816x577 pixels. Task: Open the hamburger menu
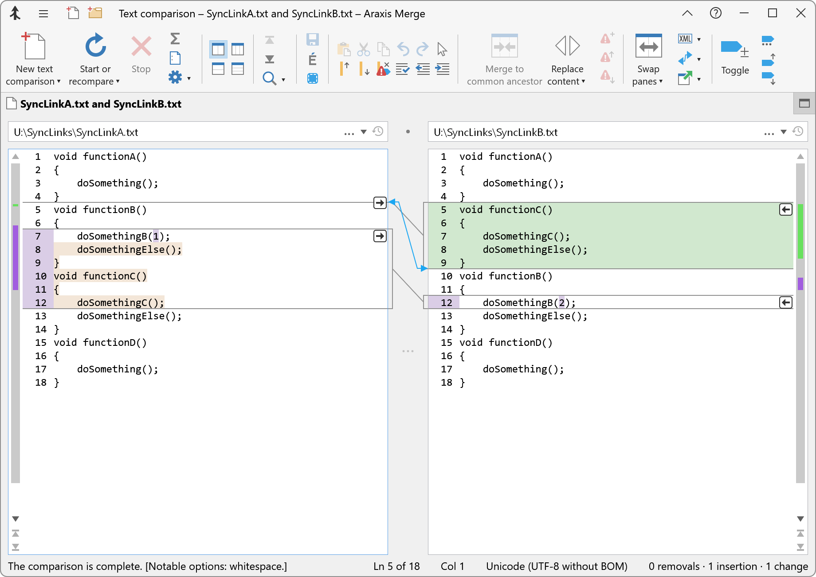coord(43,14)
